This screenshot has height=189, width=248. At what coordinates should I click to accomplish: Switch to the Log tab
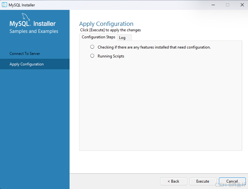[x=124, y=38]
